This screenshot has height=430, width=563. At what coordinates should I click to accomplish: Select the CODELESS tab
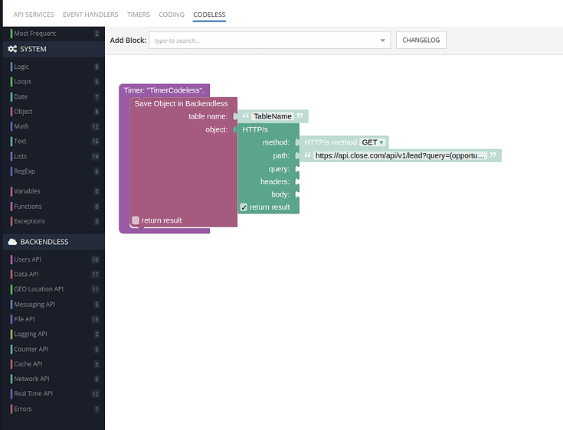(209, 15)
